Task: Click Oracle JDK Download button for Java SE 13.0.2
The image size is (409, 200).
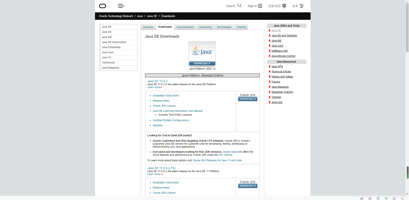Action: 248,99
